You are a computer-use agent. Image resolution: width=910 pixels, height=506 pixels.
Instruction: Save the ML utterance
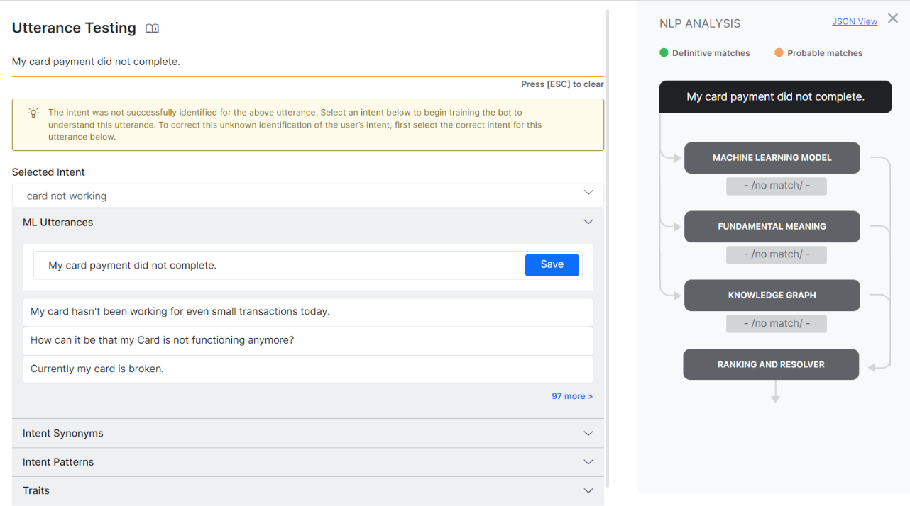[x=552, y=265]
